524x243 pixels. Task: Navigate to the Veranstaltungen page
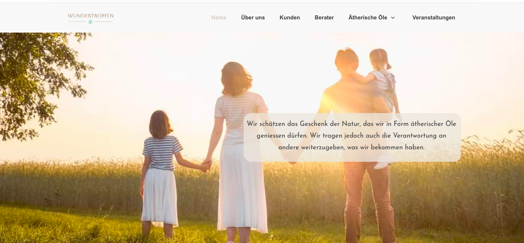(434, 18)
